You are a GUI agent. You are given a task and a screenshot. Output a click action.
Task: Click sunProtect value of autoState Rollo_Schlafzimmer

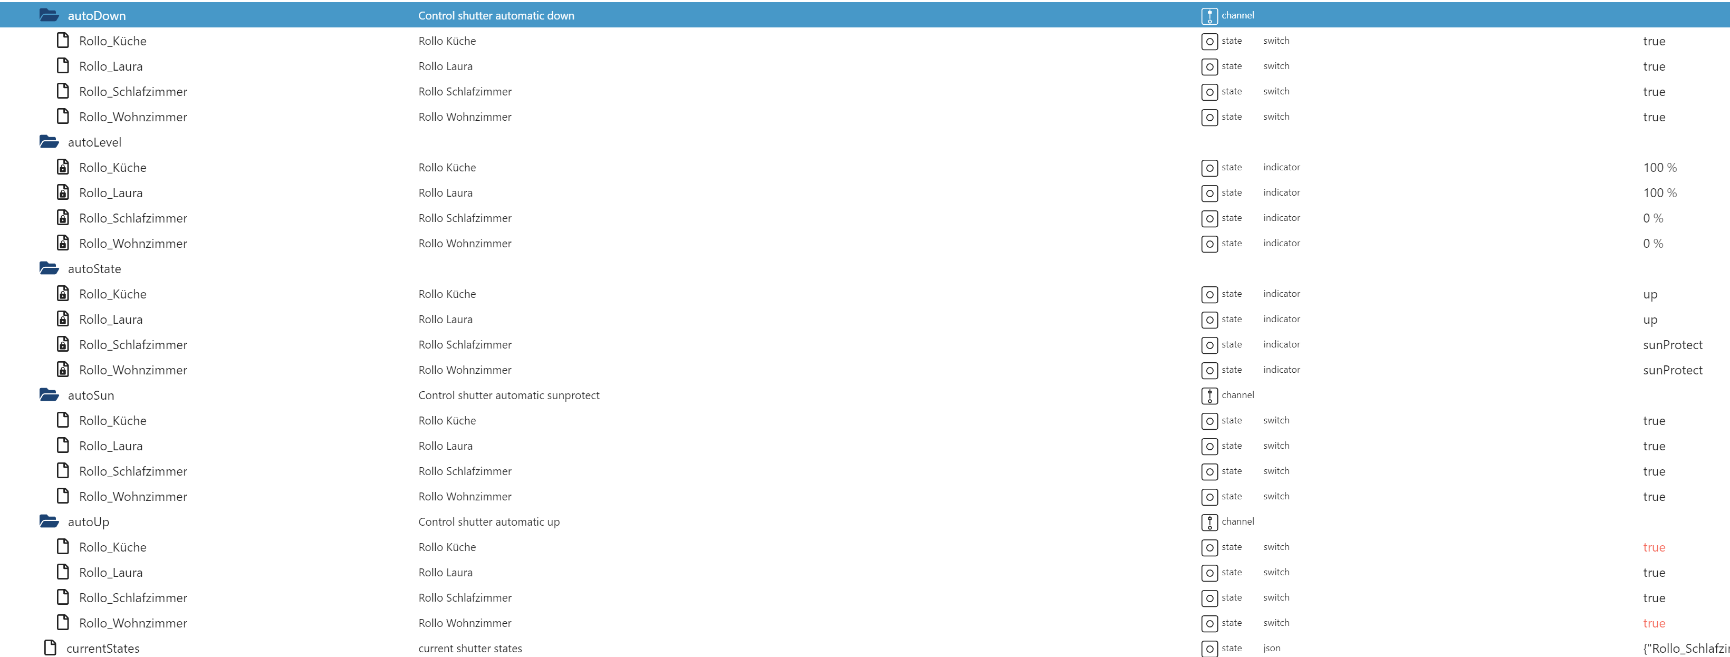(x=1672, y=344)
